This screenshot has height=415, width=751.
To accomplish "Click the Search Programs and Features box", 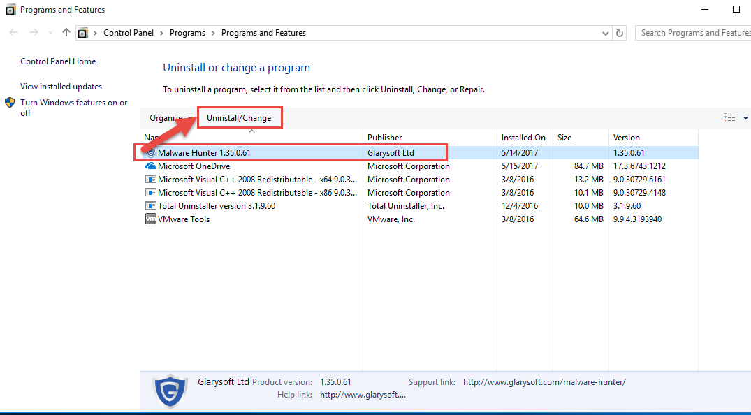I will 693,33.
